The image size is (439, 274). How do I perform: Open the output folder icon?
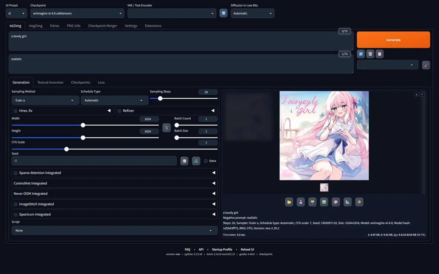pyautogui.click(x=289, y=202)
